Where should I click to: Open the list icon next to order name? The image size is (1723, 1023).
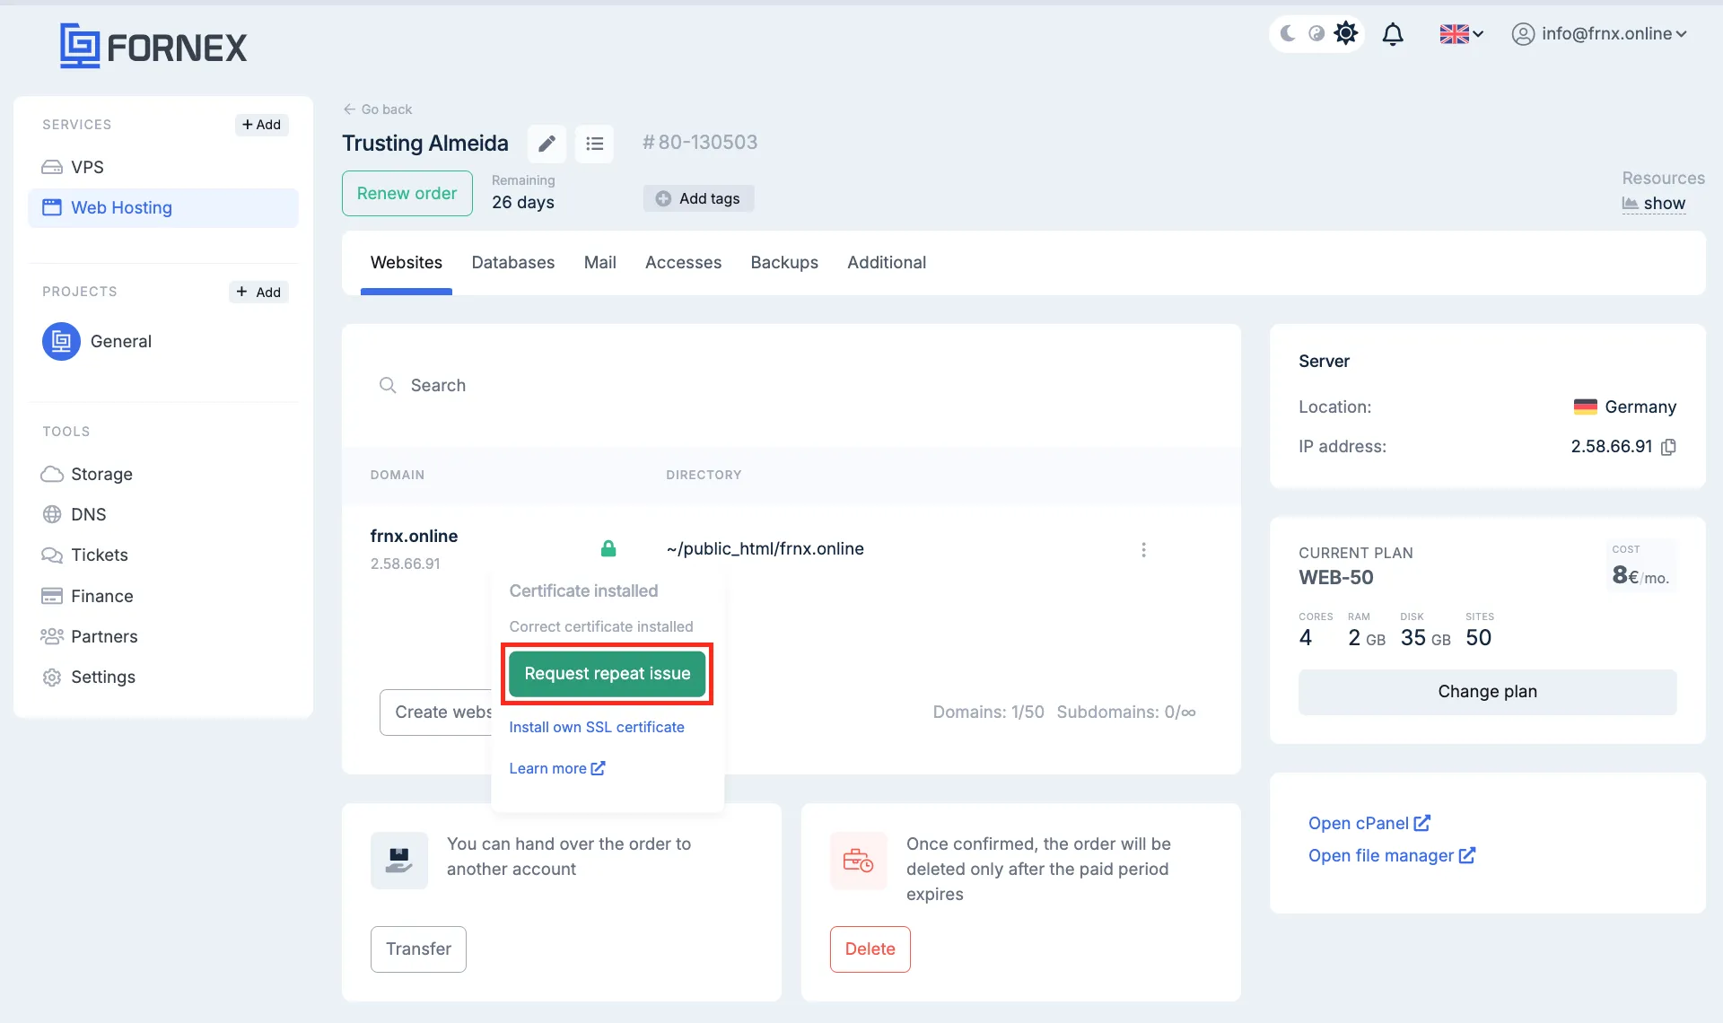(594, 144)
